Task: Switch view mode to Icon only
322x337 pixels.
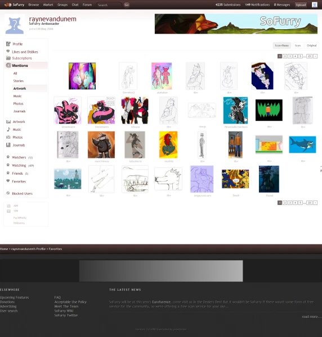Action: pyautogui.click(x=297, y=45)
